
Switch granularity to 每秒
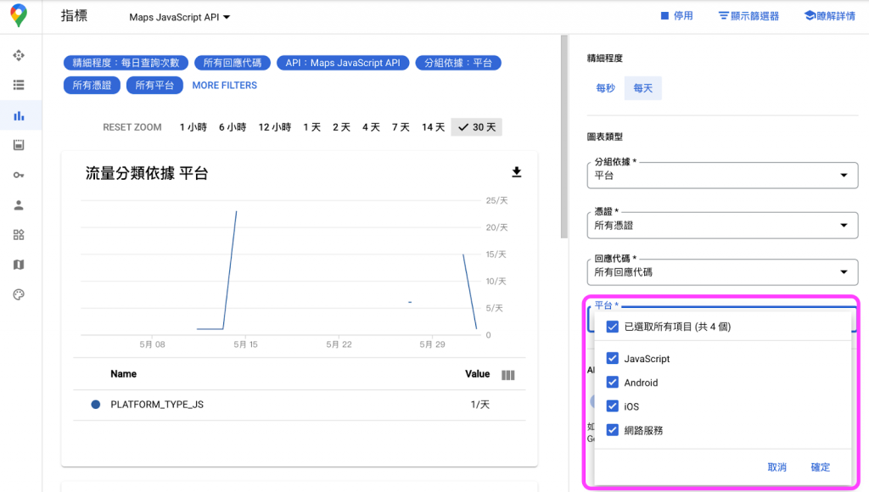(x=605, y=88)
